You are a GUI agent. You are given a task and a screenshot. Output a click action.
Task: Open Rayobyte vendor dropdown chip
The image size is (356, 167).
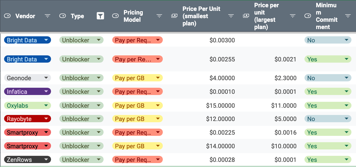[x=27, y=119]
